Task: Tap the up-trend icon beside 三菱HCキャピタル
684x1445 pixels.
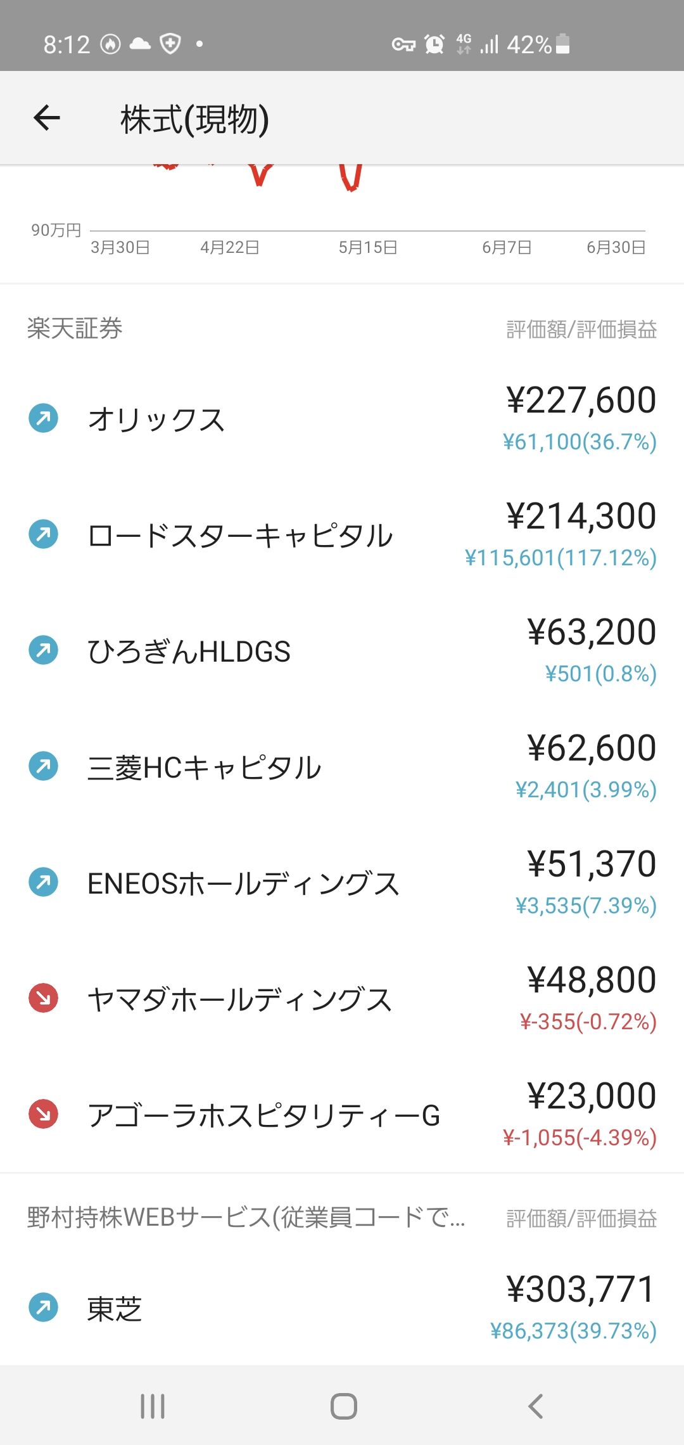Action: (44, 766)
